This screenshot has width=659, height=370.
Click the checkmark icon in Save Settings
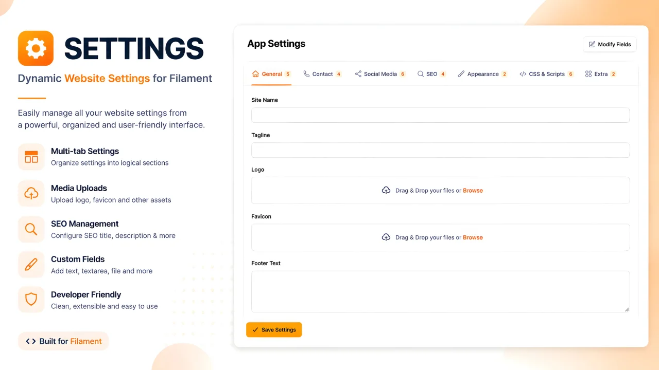[255, 330]
